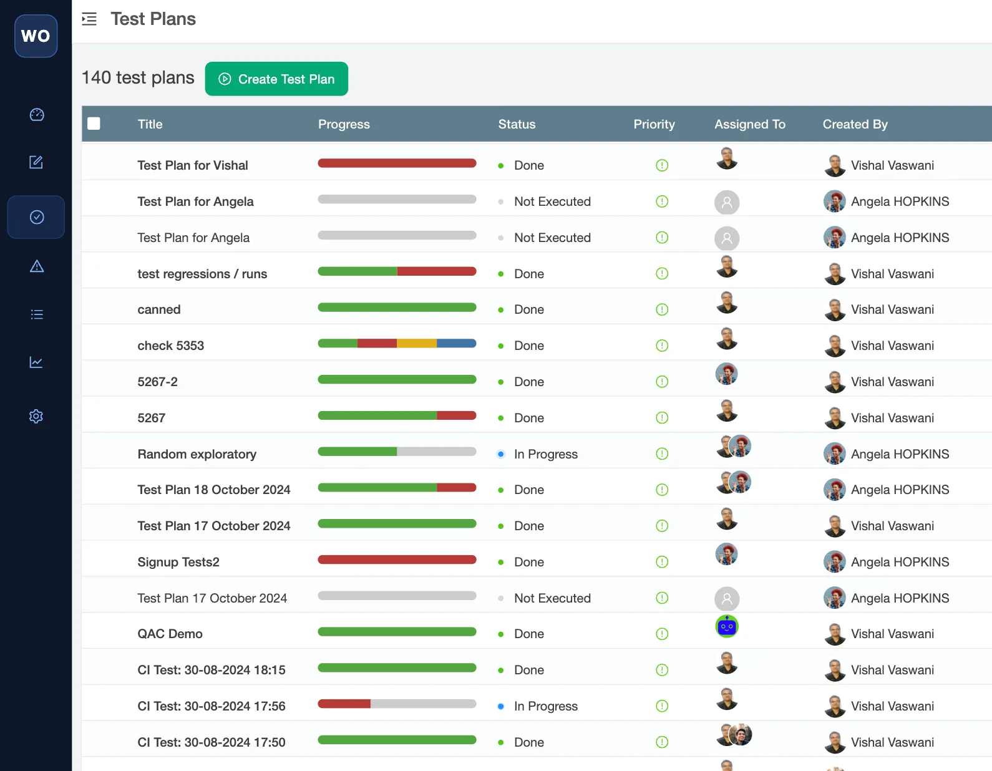Toggle the select-all checkbox in table header

(x=94, y=124)
